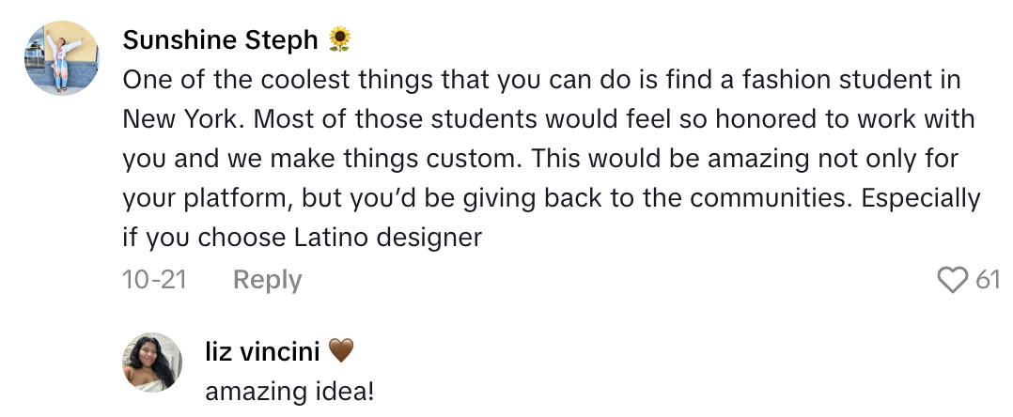Open liz vincini's profile avatar
Viewport: 1013px width, 417px height.
click(x=152, y=362)
